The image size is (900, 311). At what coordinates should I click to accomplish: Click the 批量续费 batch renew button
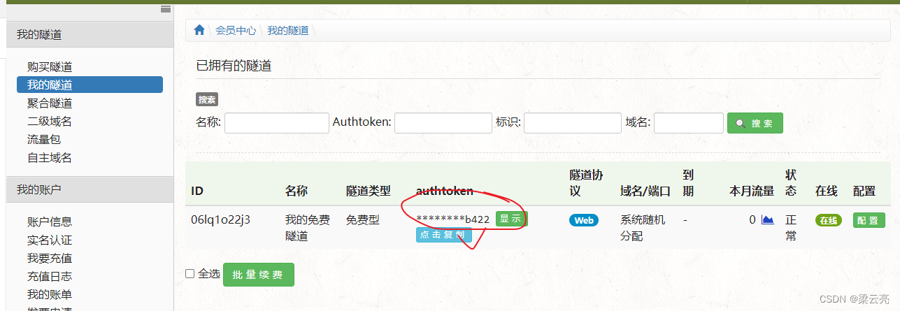pyautogui.click(x=259, y=275)
